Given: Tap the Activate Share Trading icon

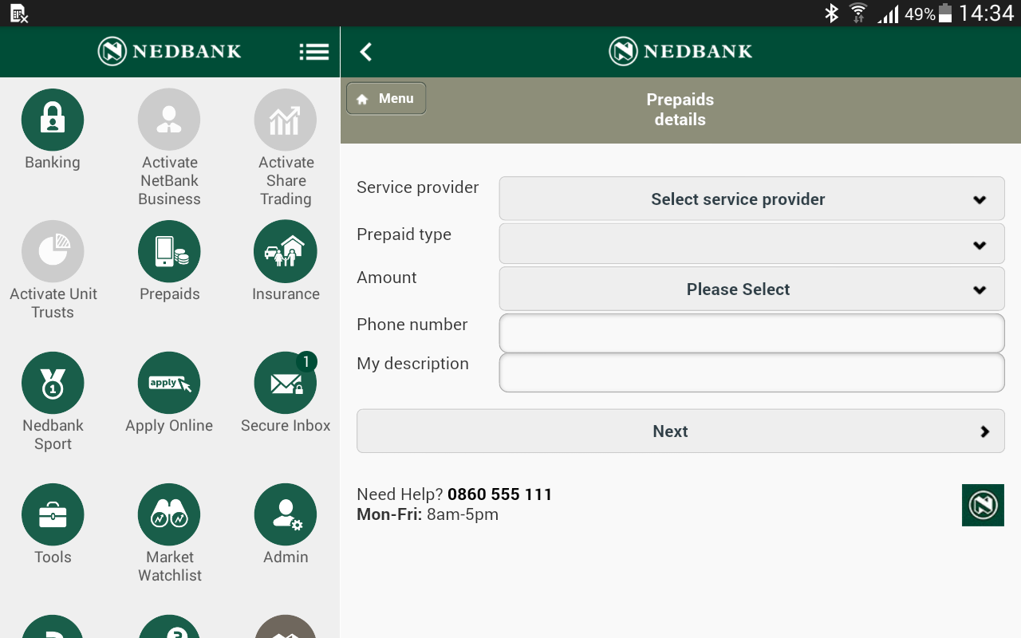Looking at the screenshot, I should [286, 120].
